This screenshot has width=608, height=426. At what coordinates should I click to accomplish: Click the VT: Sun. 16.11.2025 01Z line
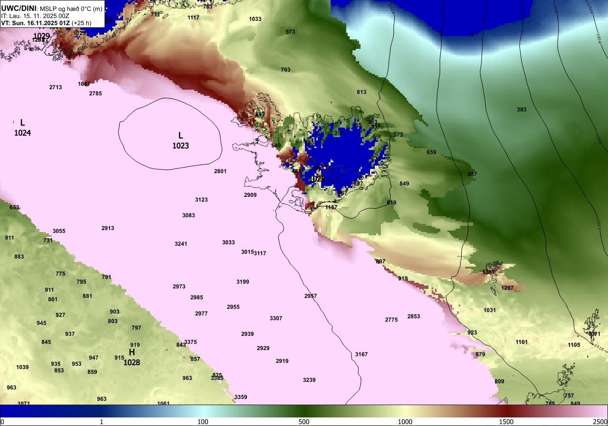coord(46,23)
